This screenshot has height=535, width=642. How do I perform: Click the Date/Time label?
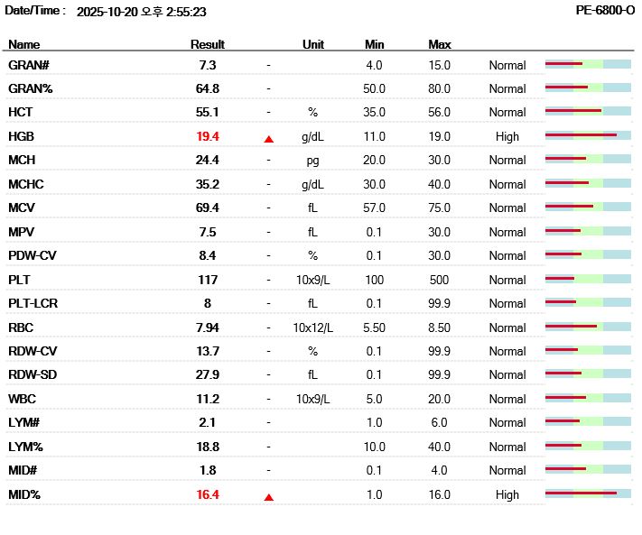click(x=35, y=11)
